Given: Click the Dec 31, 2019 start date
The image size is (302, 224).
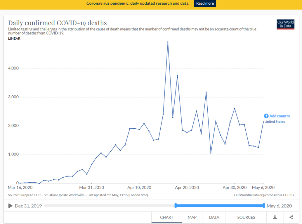Looking at the screenshot, I should pos(28,206).
